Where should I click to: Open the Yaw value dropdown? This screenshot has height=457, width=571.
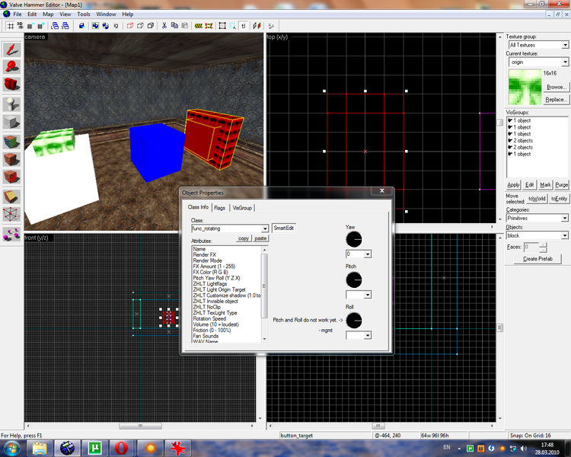point(368,254)
